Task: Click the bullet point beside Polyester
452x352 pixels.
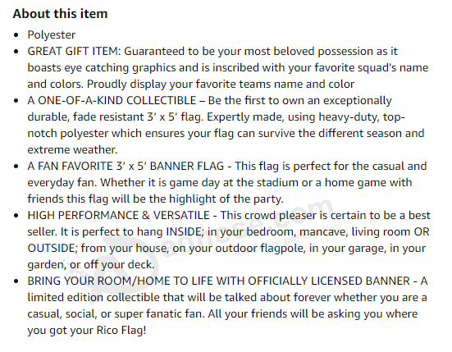Action: [16, 35]
